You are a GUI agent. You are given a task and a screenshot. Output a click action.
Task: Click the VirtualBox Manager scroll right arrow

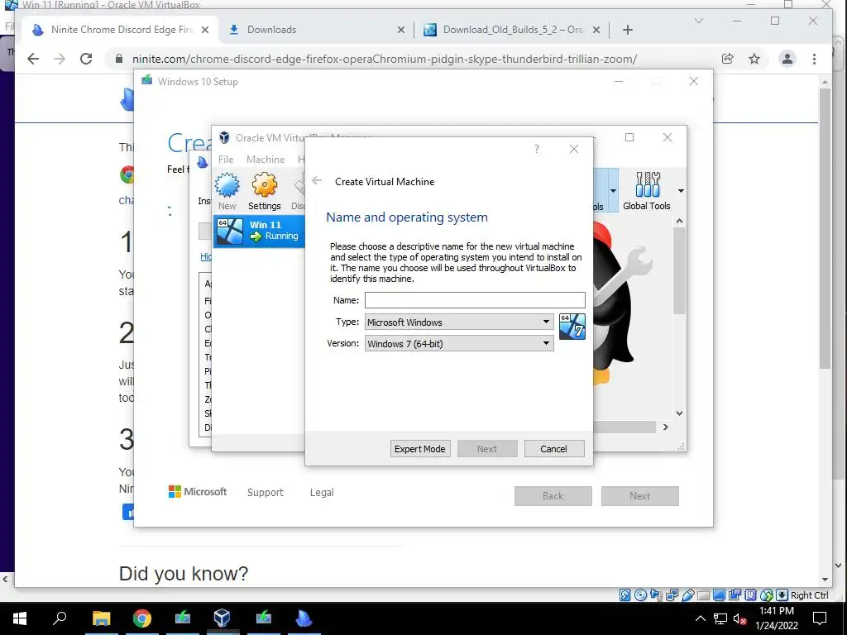point(666,427)
